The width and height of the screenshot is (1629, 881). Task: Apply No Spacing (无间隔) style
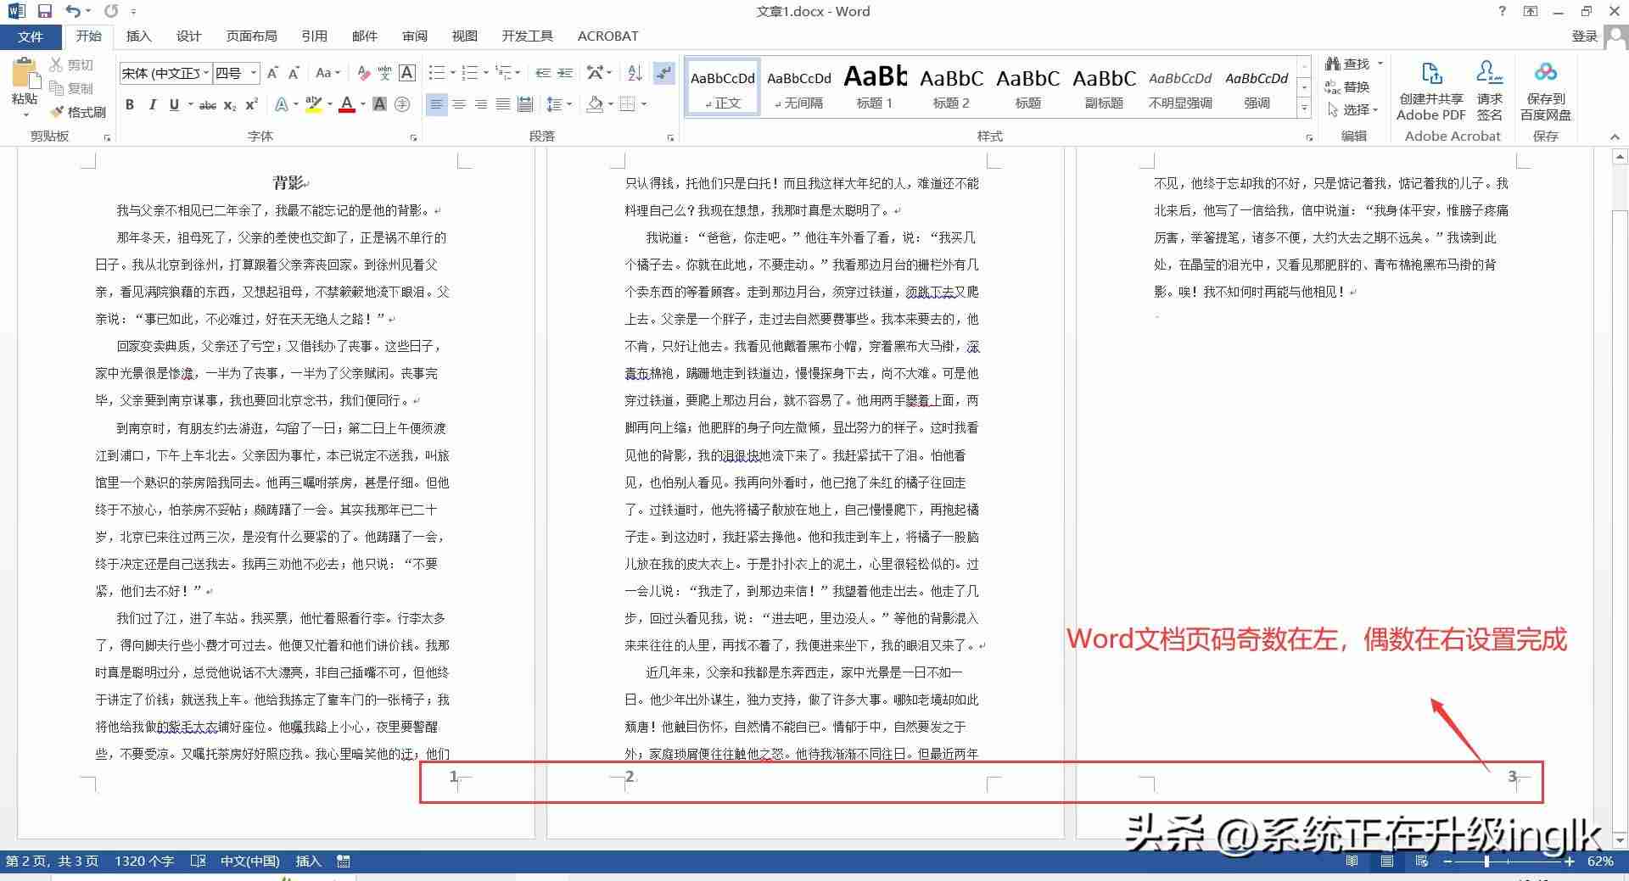[x=799, y=87]
